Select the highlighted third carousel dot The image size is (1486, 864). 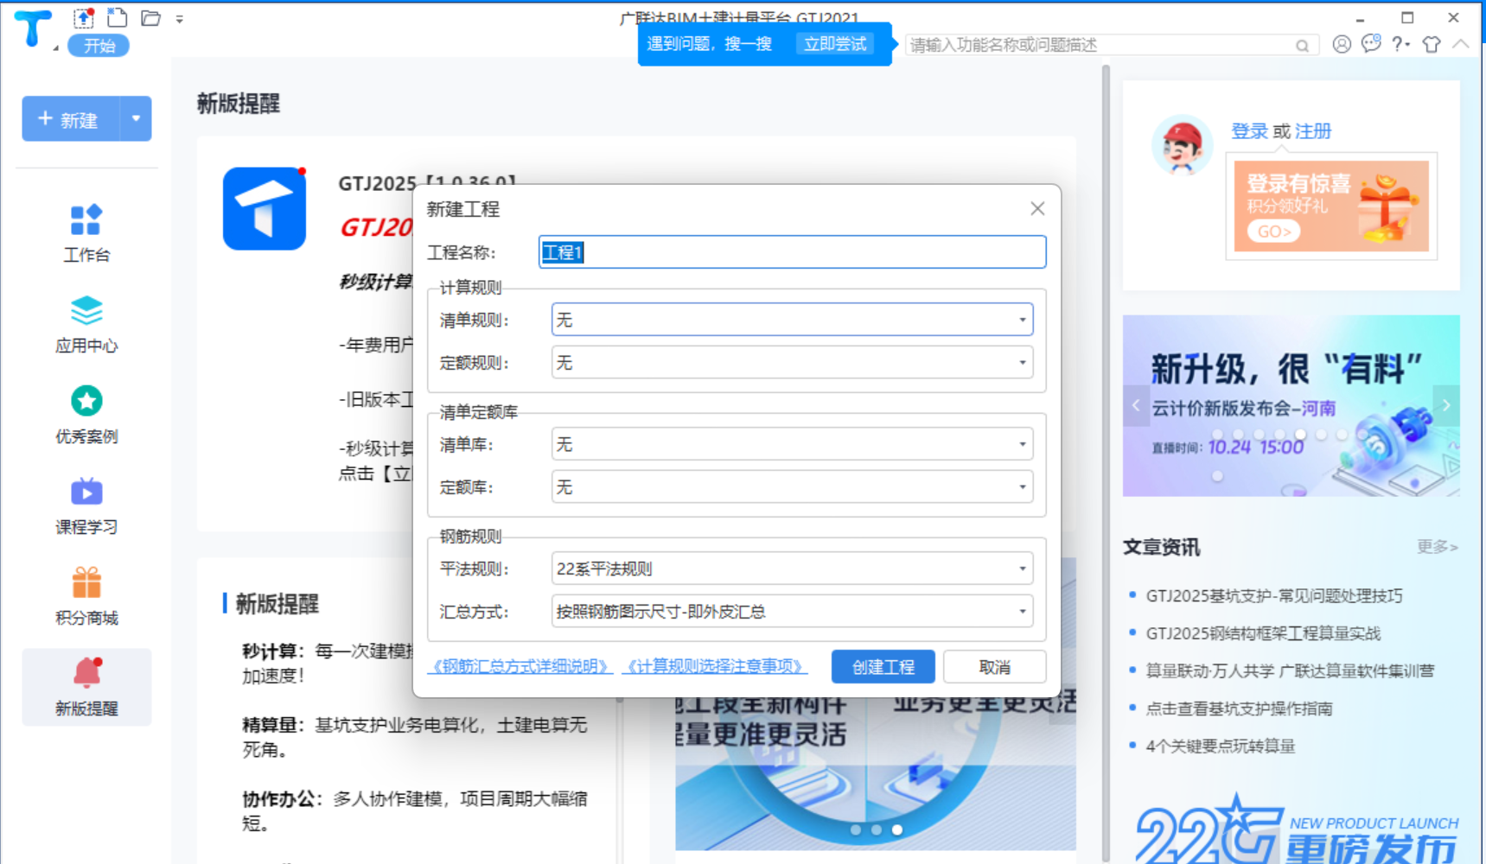(897, 829)
